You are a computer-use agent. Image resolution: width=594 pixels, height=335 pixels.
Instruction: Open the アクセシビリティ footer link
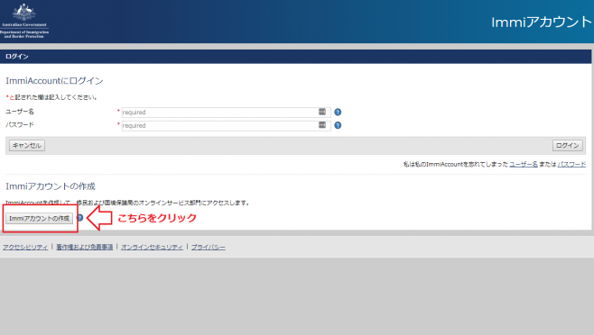click(25, 247)
